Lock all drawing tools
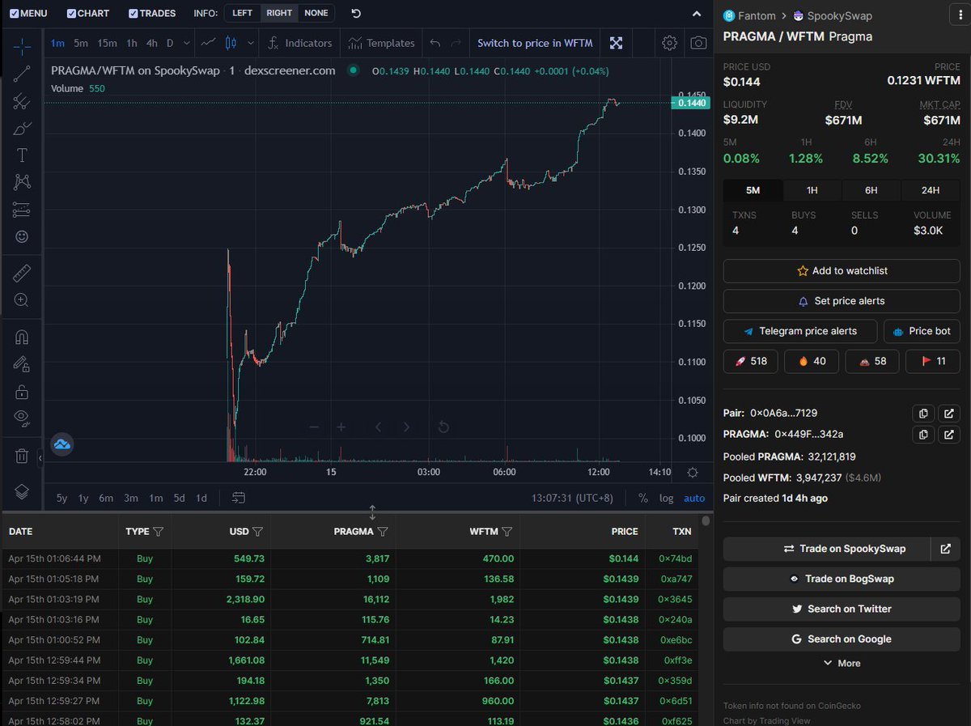This screenshot has height=726, width=971. [22, 392]
